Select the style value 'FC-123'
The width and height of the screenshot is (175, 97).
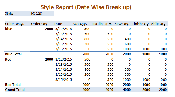[x=36, y=14]
